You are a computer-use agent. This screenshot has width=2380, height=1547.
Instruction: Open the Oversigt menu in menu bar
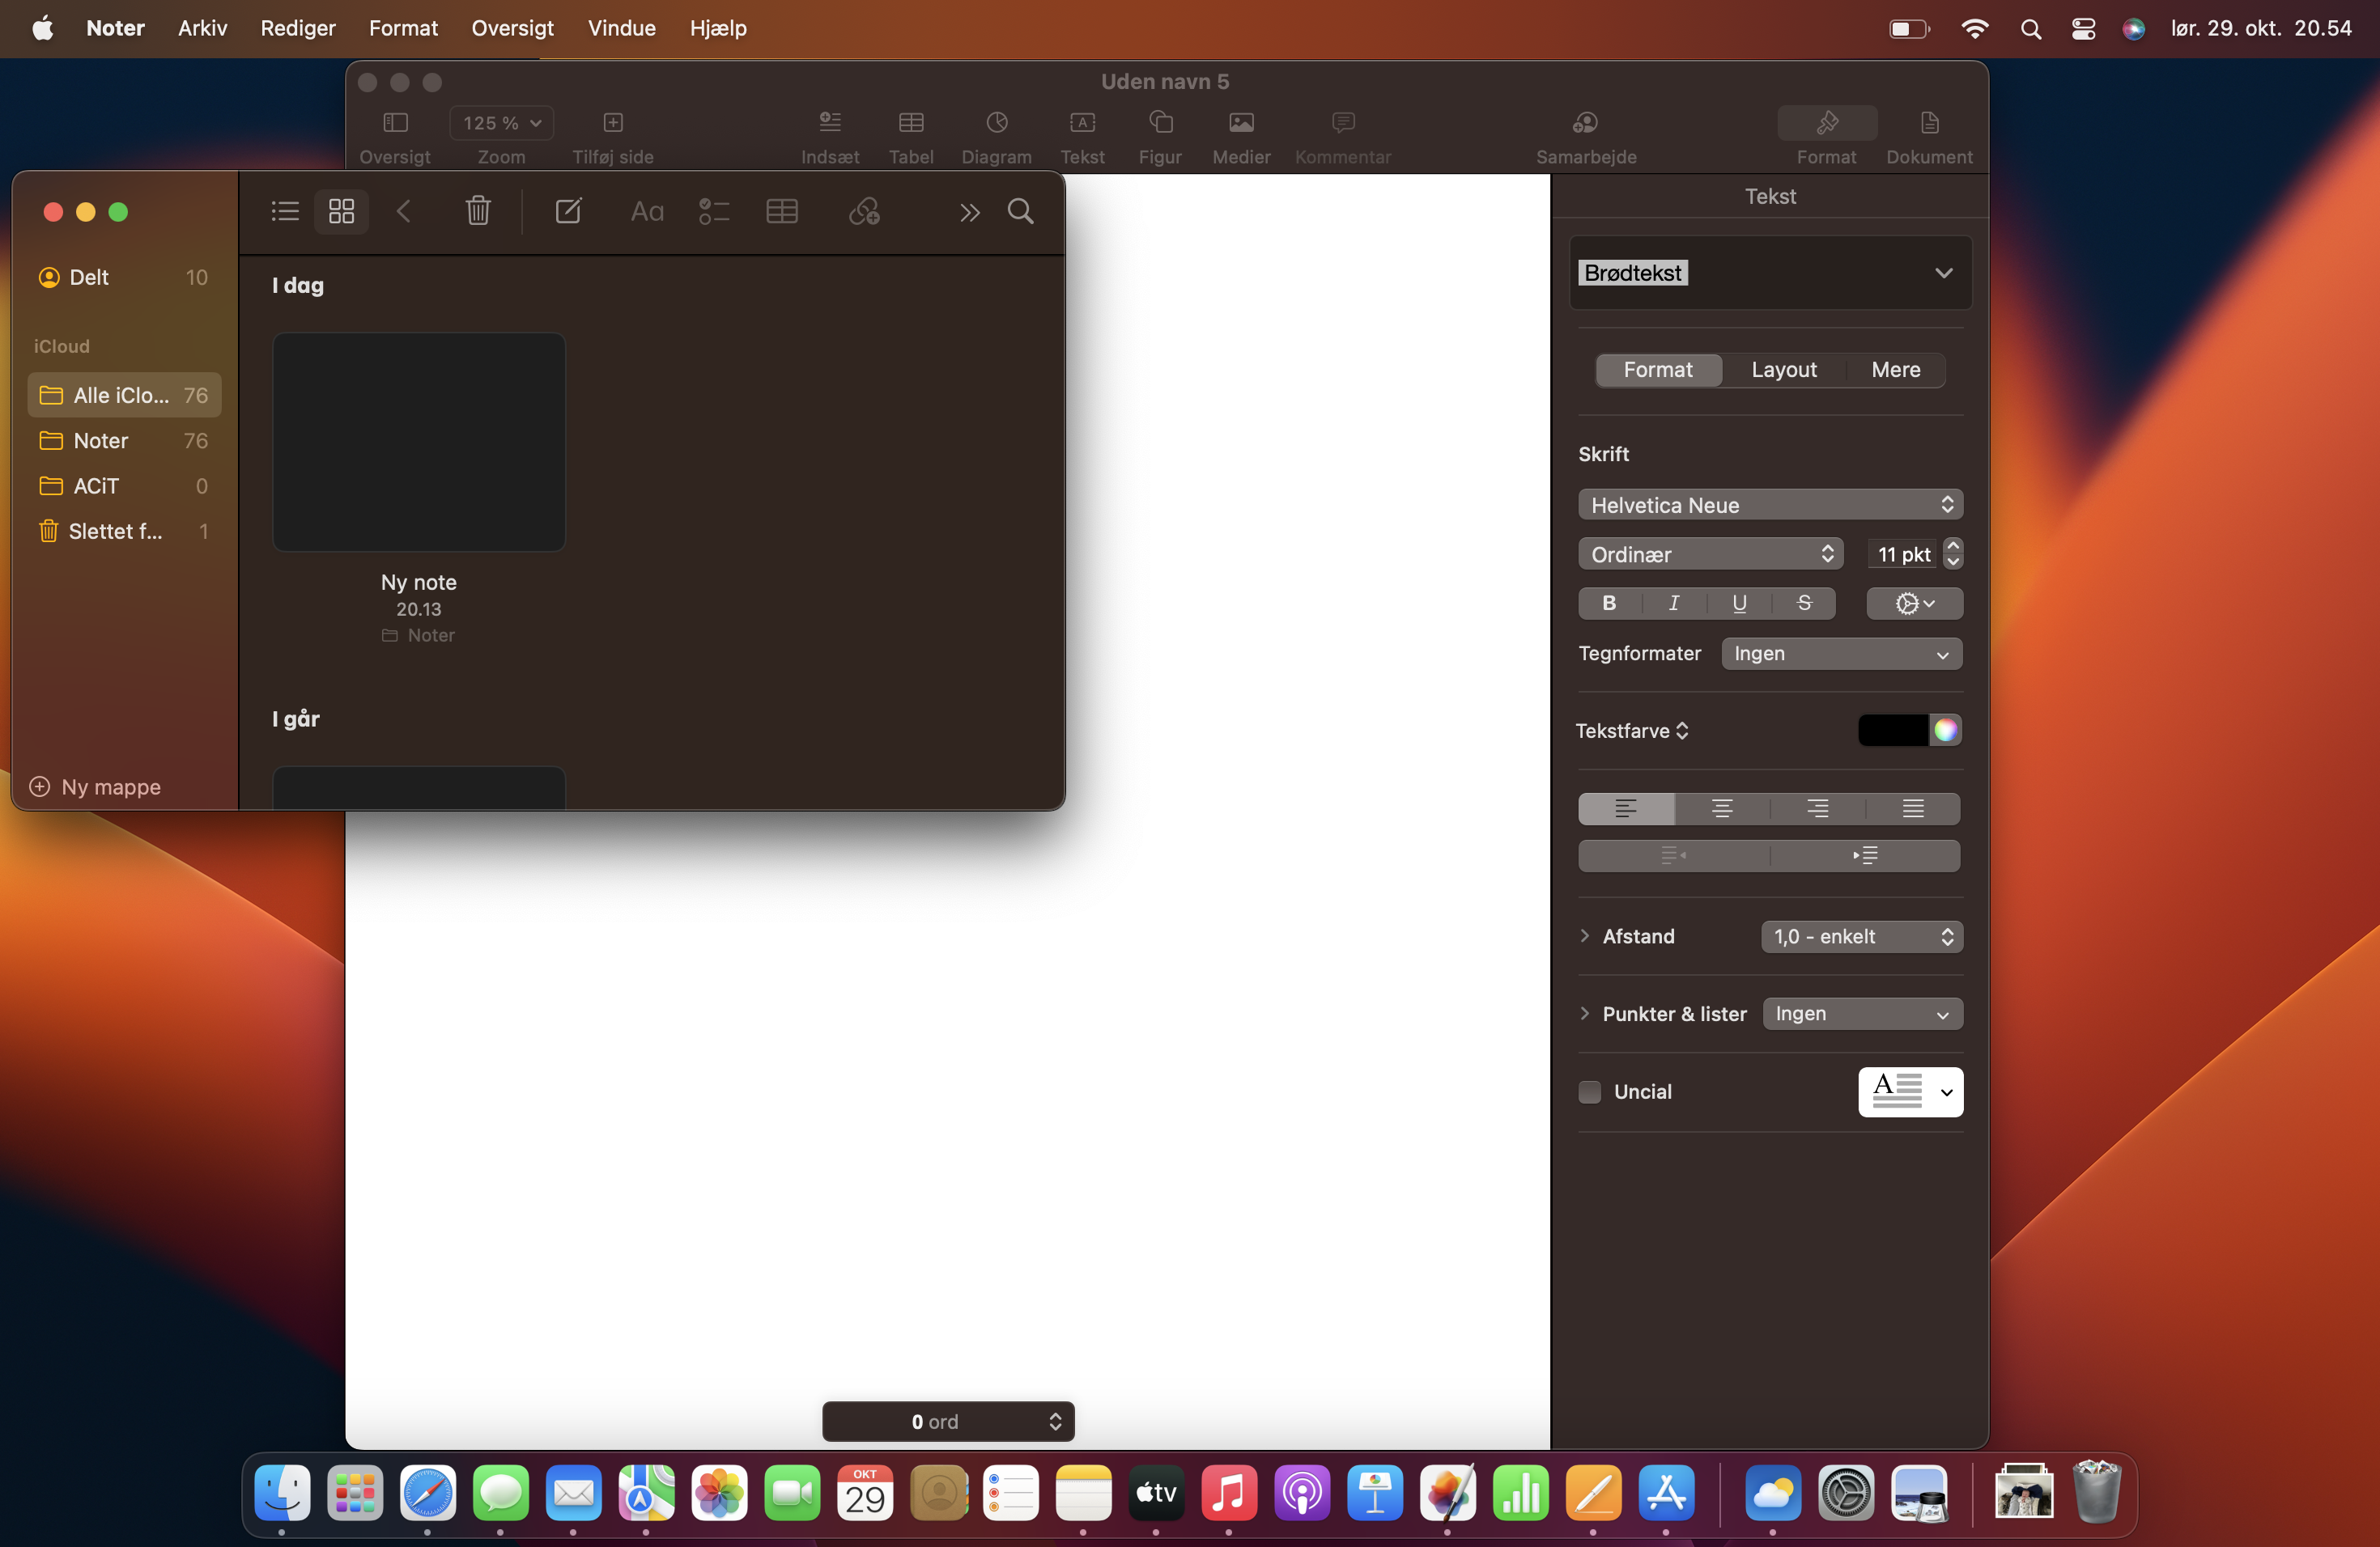coord(512,28)
